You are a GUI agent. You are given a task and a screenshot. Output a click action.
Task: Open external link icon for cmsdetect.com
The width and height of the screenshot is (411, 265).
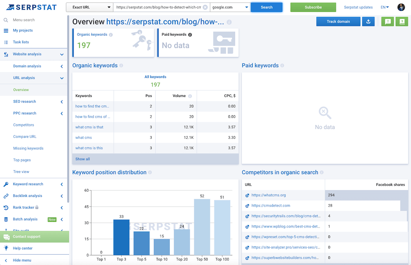click(x=247, y=206)
